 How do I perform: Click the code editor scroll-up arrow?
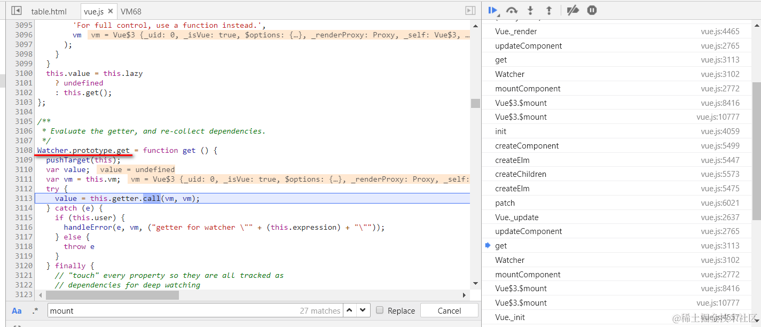click(x=475, y=25)
